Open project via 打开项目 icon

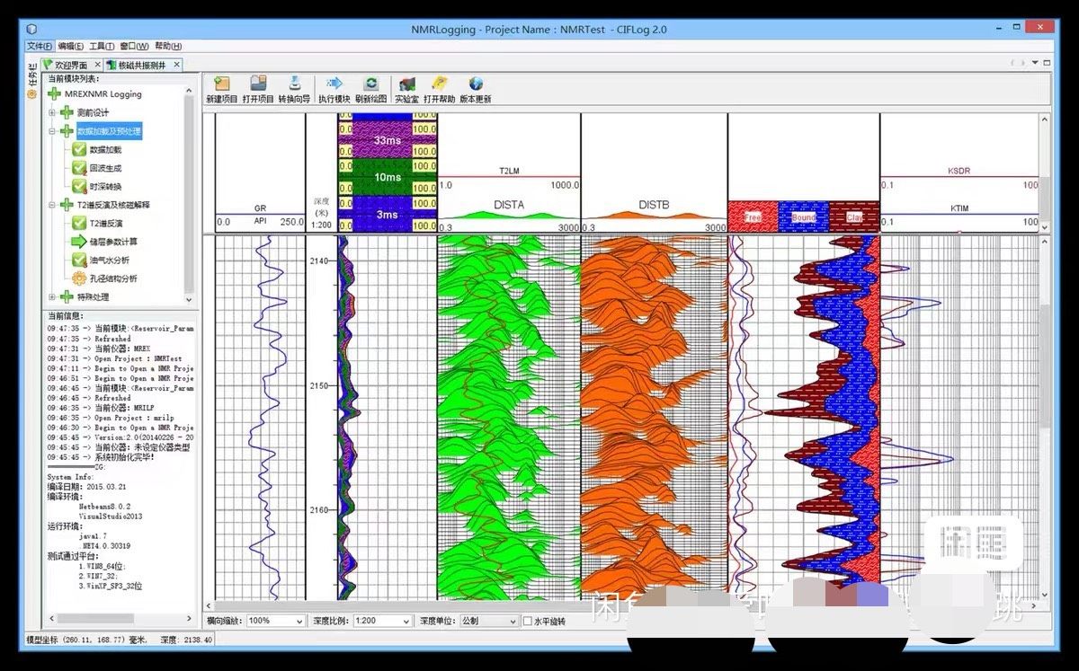pyautogui.click(x=258, y=84)
